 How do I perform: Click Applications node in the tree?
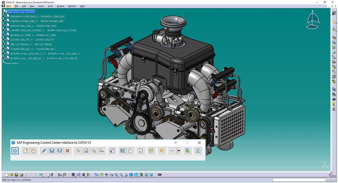11,63
